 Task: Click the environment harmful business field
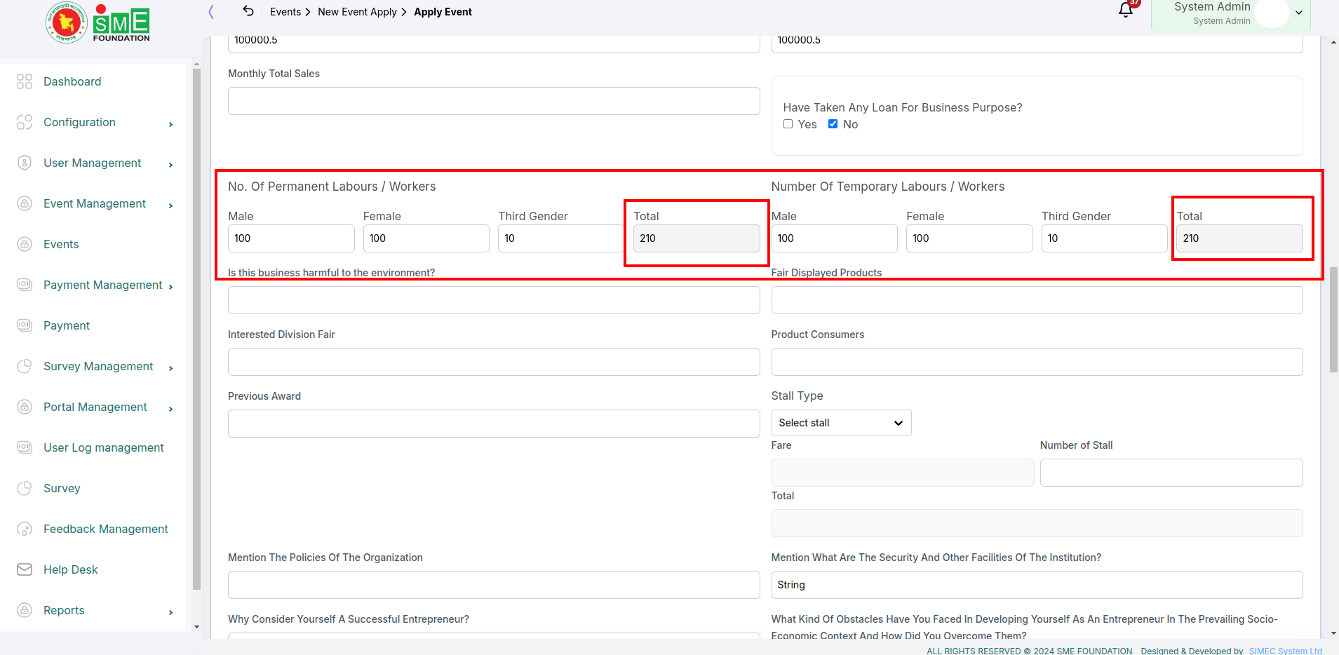tap(494, 300)
